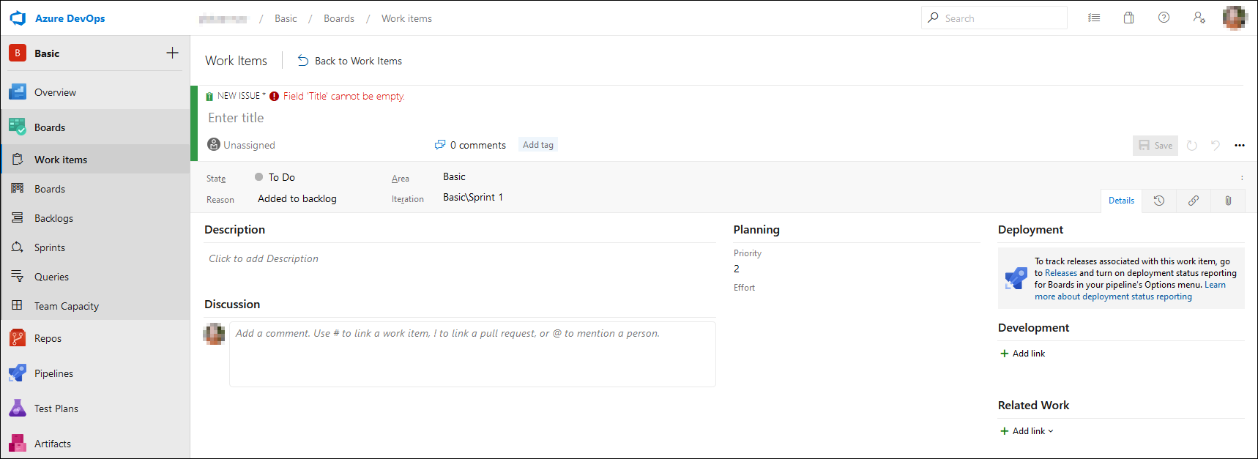This screenshot has height=459, width=1258.
Task: Open the Work items breadcrumb link
Action: 406,18
